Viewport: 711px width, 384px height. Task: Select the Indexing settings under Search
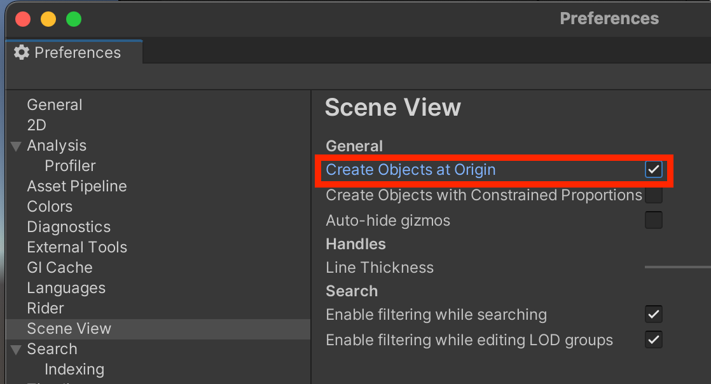point(74,369)
